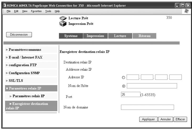Click the printer Impression status icon
192x129 pixels.
pos(63,24)
